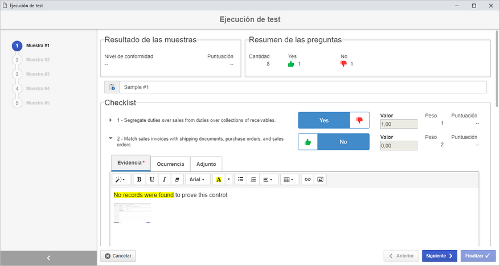Insert an ordered numbered list
Screen dimensions: 500x266
point(253,179)
